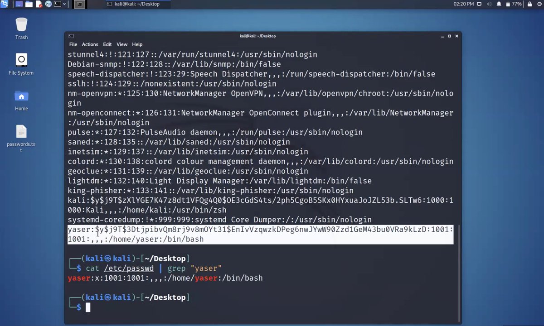This screenshot has height=326, width=544.
Task: Open the 02:20 PM panel clock
Action: 463,4
